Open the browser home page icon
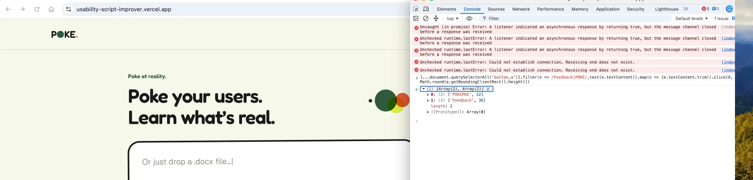This screenshot has height=180, width=753. point(51,9)
